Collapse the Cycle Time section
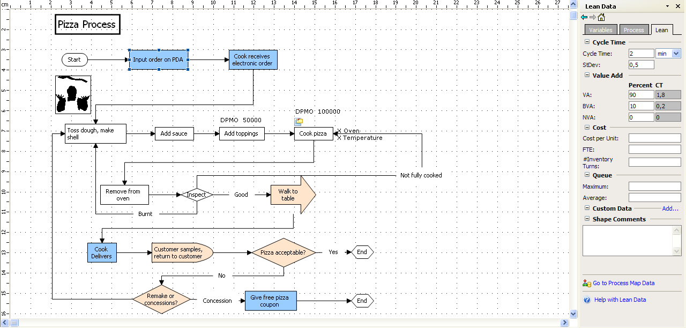686x328 pixels. pos(587,42)
